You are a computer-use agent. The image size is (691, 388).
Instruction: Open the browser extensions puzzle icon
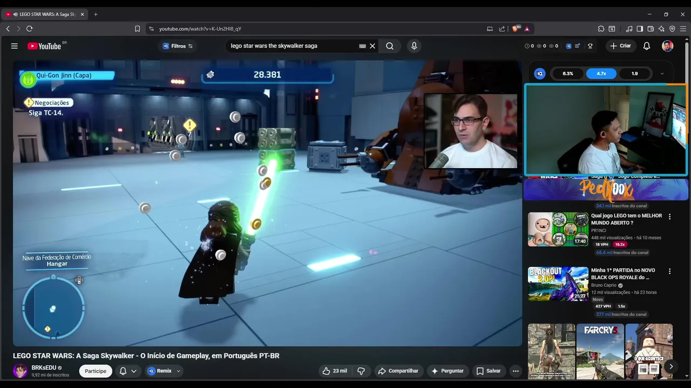click(601, 29)
